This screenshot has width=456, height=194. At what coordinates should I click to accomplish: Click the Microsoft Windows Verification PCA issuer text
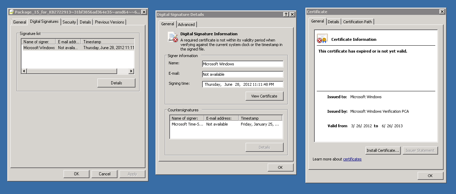[379, 111]
